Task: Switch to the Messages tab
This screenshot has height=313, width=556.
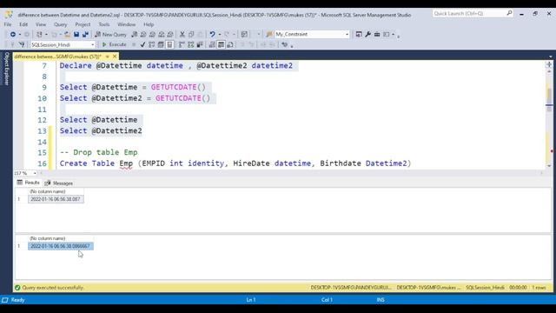Action: pos(59,183)
